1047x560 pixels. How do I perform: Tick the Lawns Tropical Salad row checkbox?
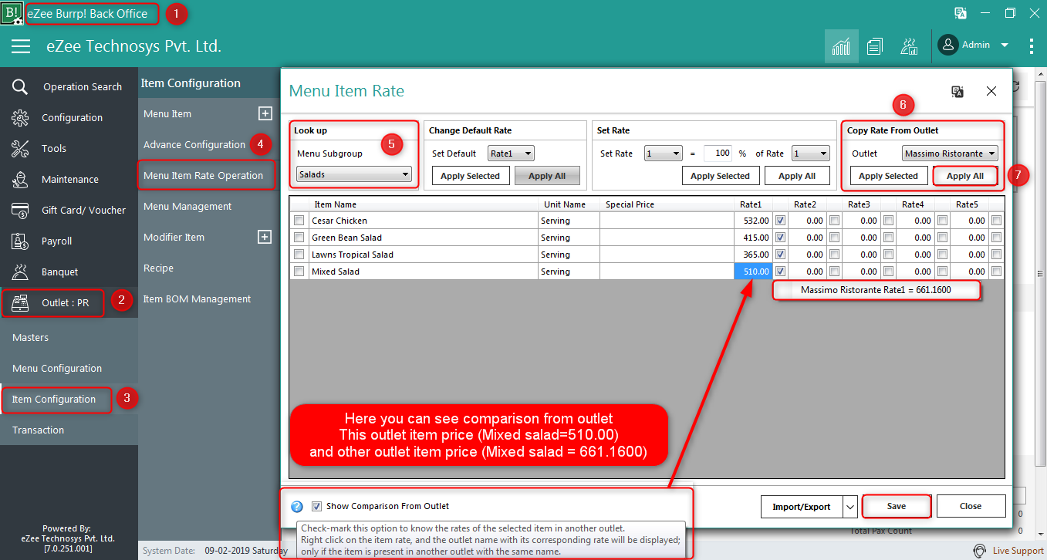(299, 255)
